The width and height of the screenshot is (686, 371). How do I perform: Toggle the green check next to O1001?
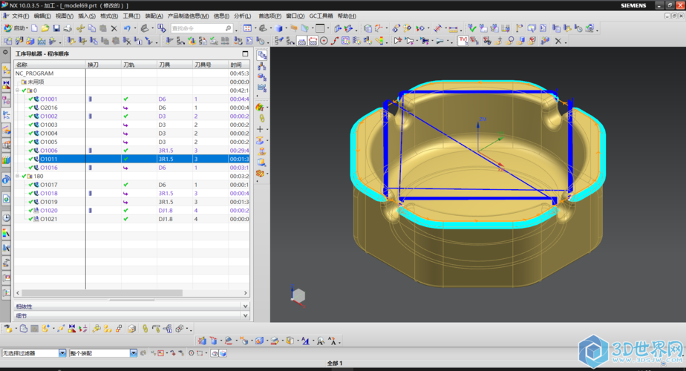point(30,99)
